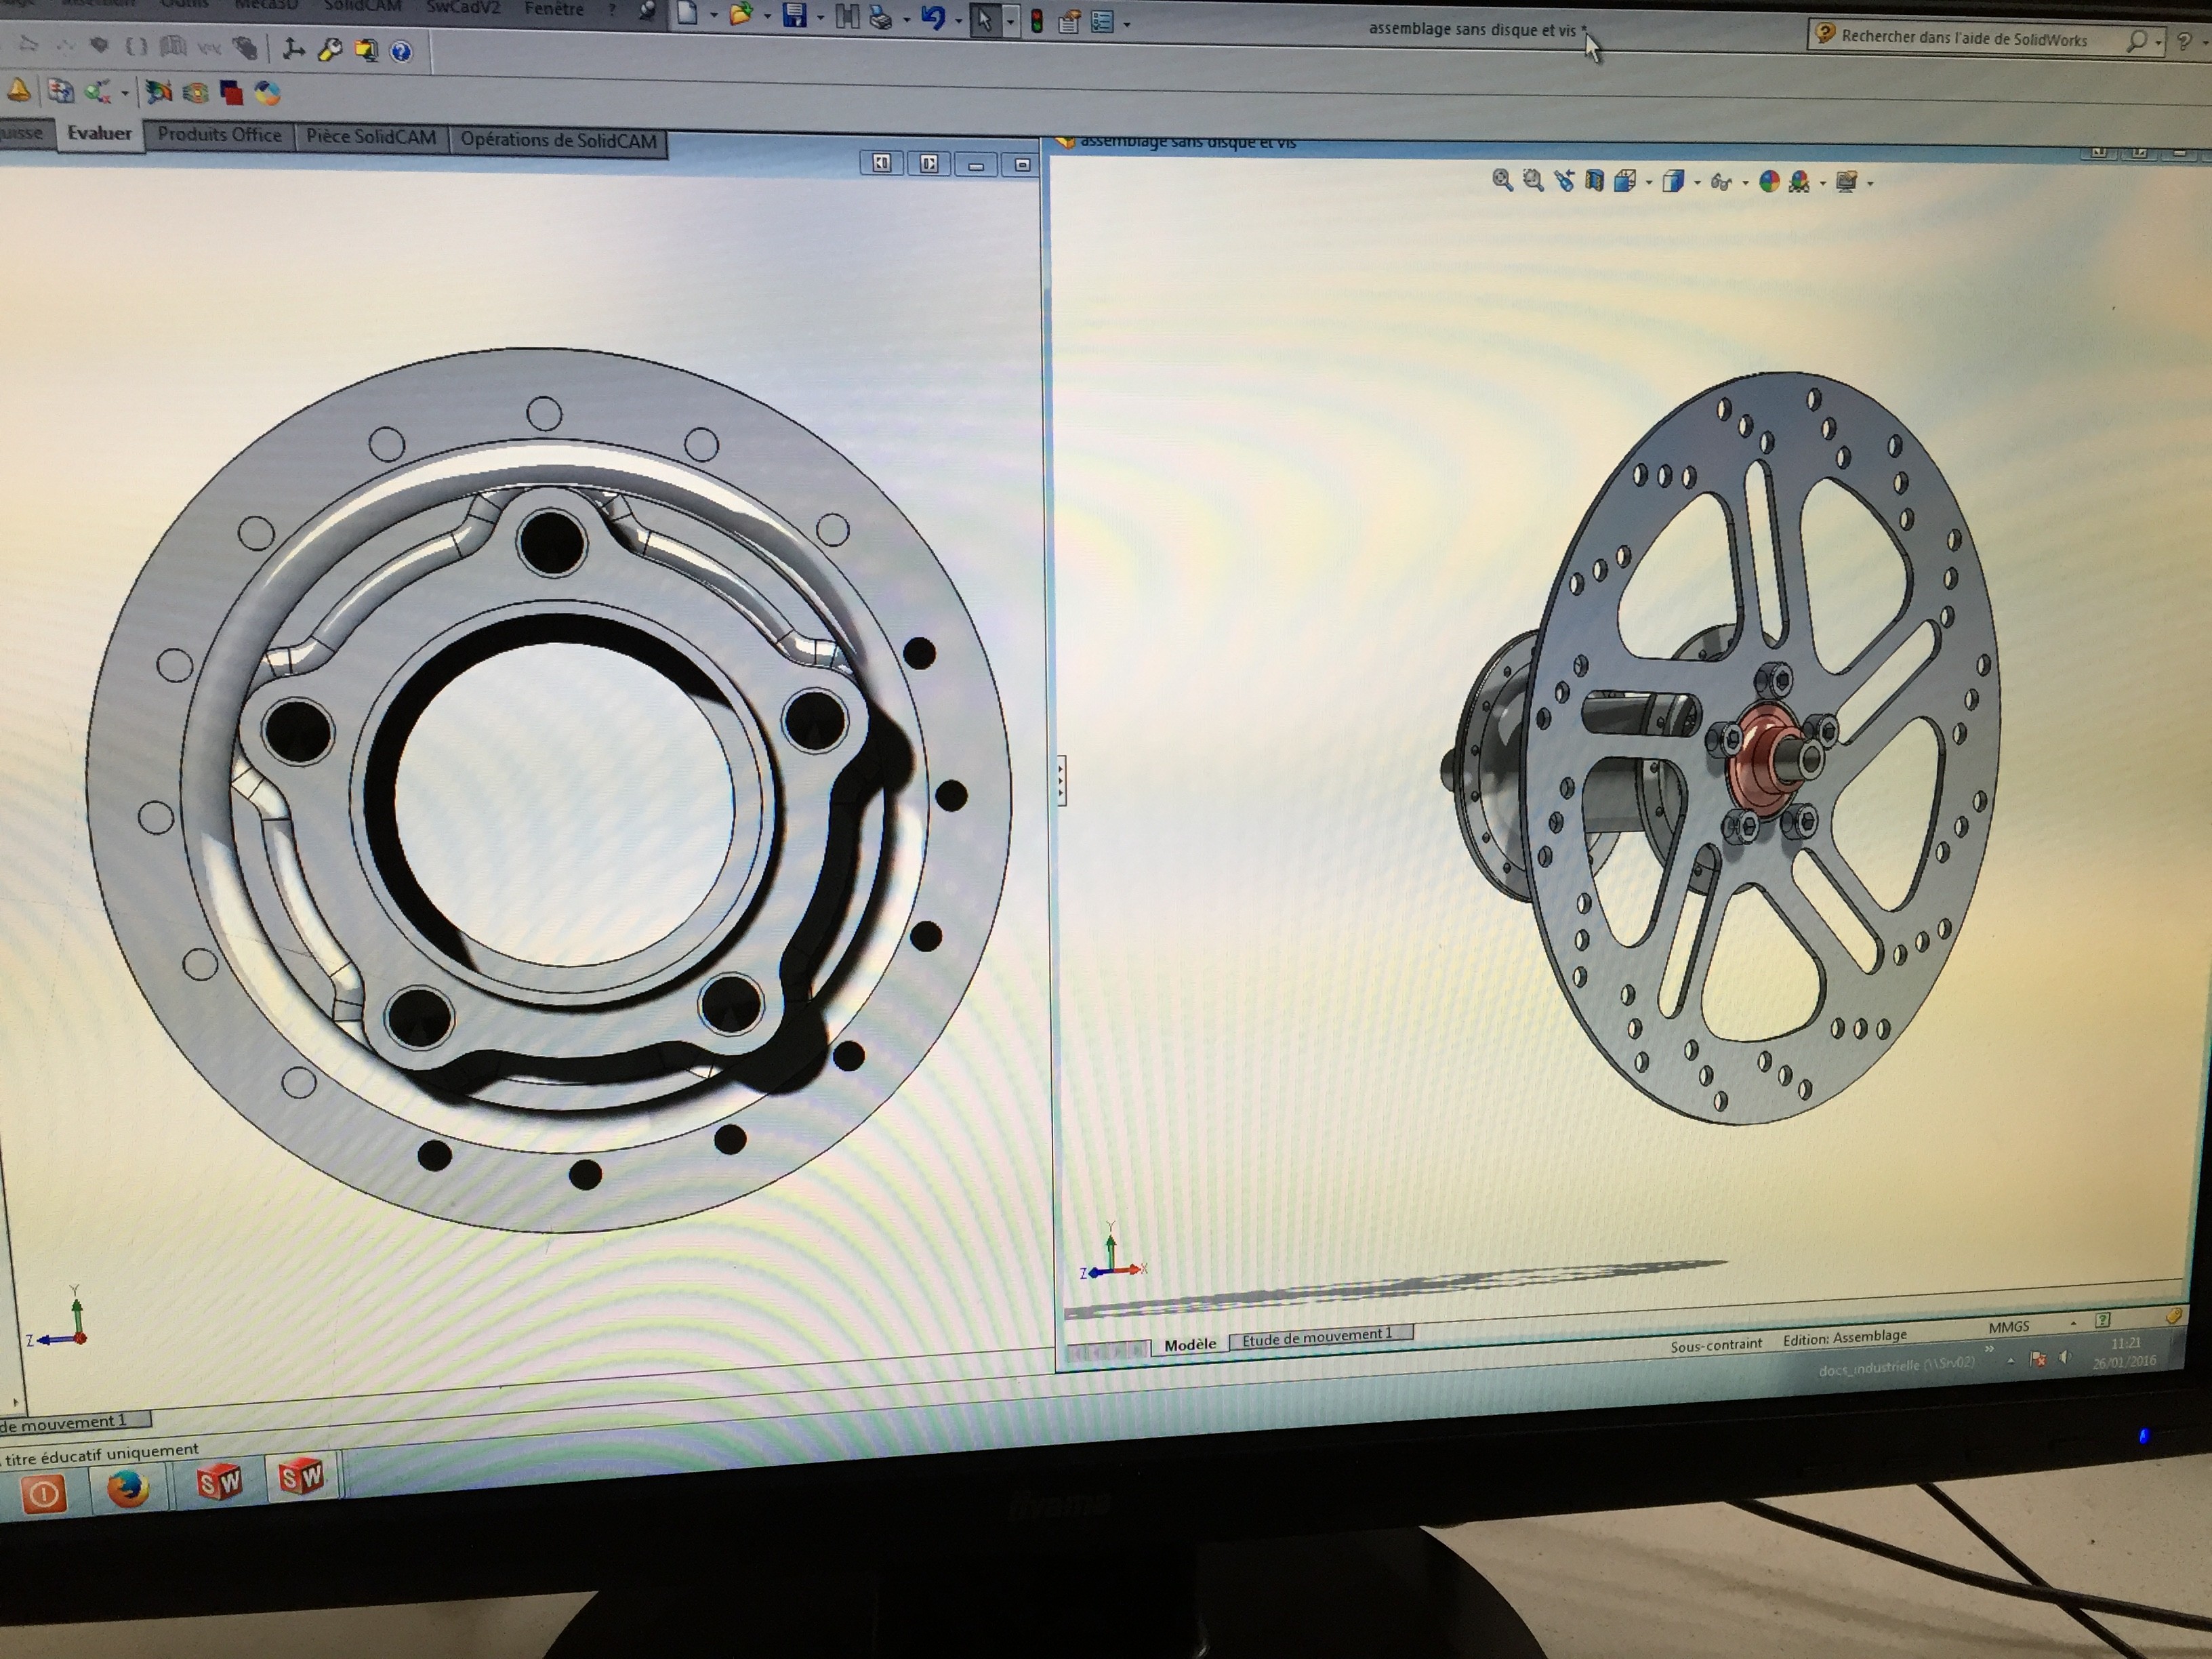
Task: Click the system tray volume icon
Action: click(x=2065, y=1357)
